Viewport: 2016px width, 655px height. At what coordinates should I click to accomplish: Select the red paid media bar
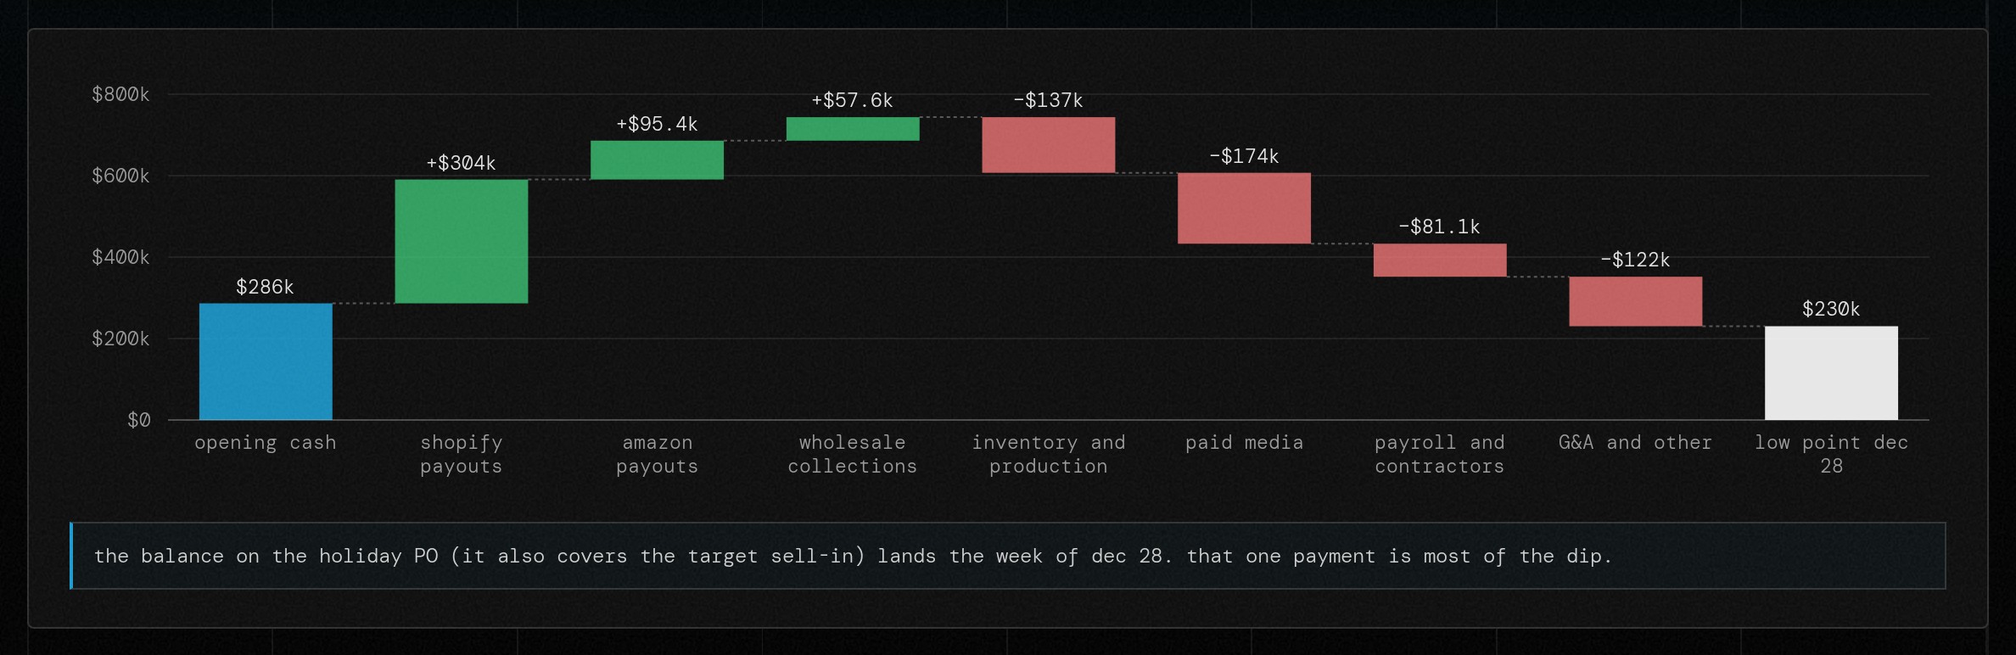(x=1244, y=209)
